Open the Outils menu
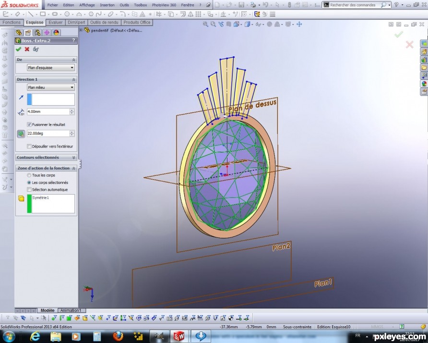This screenshot has width=428, height=343. tap(124, 5)
